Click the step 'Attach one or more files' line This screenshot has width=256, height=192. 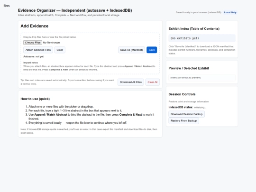[61, 107]
